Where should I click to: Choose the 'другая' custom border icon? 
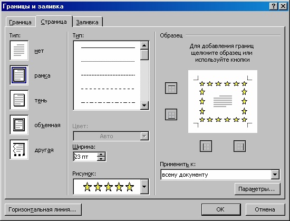coord(19,150)
